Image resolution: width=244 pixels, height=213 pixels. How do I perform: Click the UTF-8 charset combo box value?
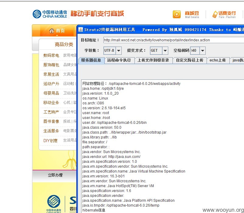point(110,51)
